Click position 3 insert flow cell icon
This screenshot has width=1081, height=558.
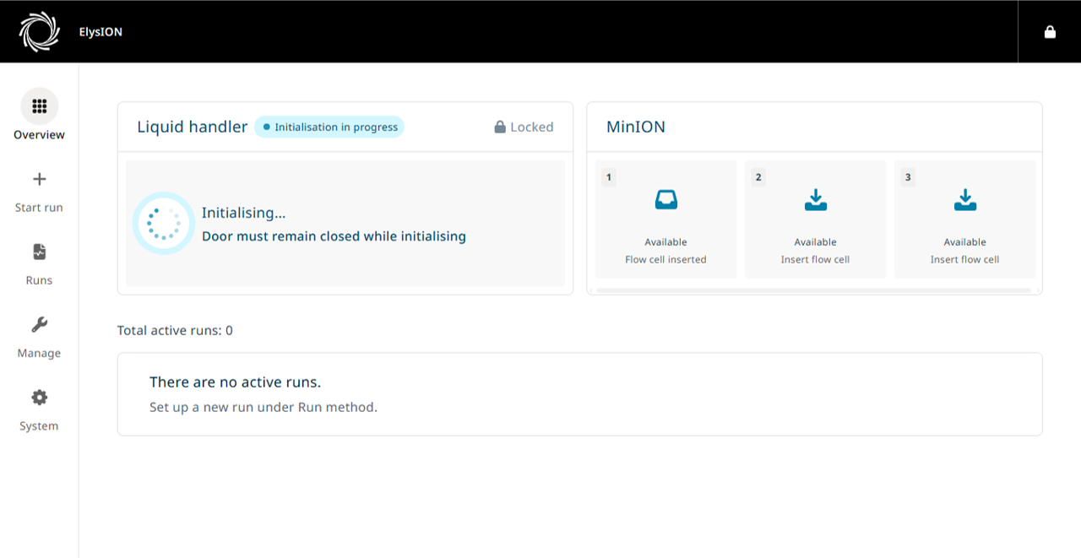click(964, 199)
